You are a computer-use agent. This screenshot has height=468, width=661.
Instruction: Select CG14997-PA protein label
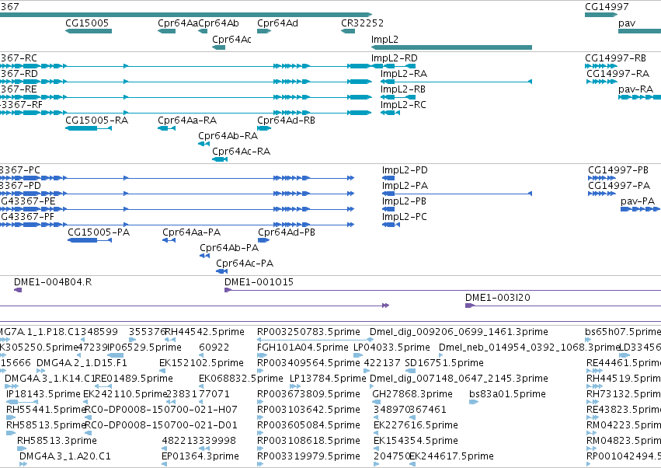coord(619,186)
